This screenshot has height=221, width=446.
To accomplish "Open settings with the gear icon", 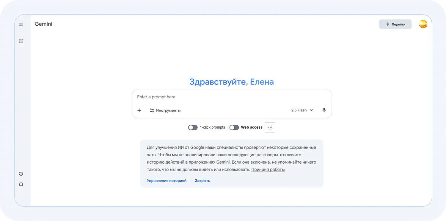I will (x=21, y=184).
